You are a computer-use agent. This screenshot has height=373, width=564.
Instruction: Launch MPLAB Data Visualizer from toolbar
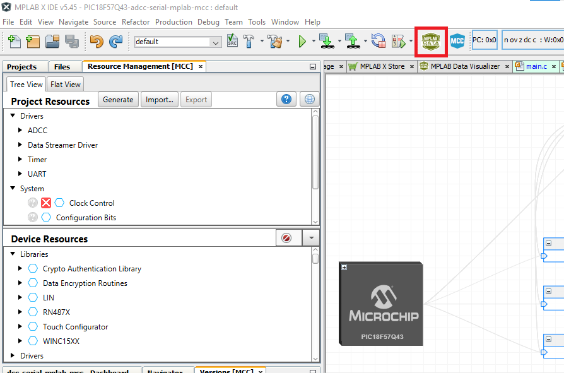pyautogui.click(x=431, y=42)
